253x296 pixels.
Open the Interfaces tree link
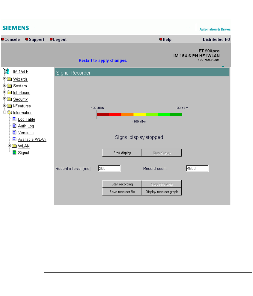pos(22,93)
